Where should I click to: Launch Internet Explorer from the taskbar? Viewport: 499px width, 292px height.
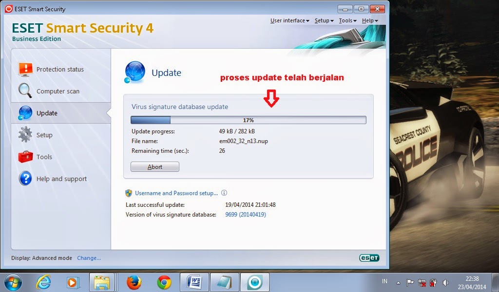pyautogui.click(x=43, y=282)
